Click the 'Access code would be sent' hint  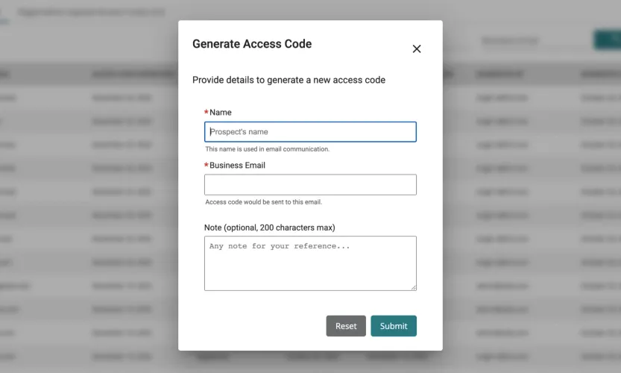(263, 202)
